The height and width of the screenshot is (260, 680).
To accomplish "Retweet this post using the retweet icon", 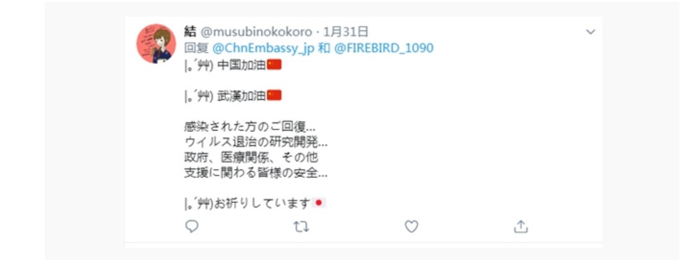I will coord(301,226).
